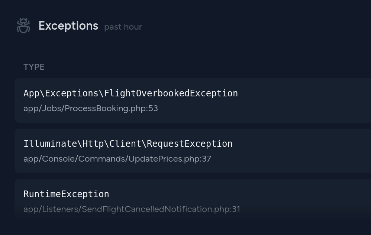
Task: Click line number 53 in ProcessBooking path
Action: tap(153, 109)
